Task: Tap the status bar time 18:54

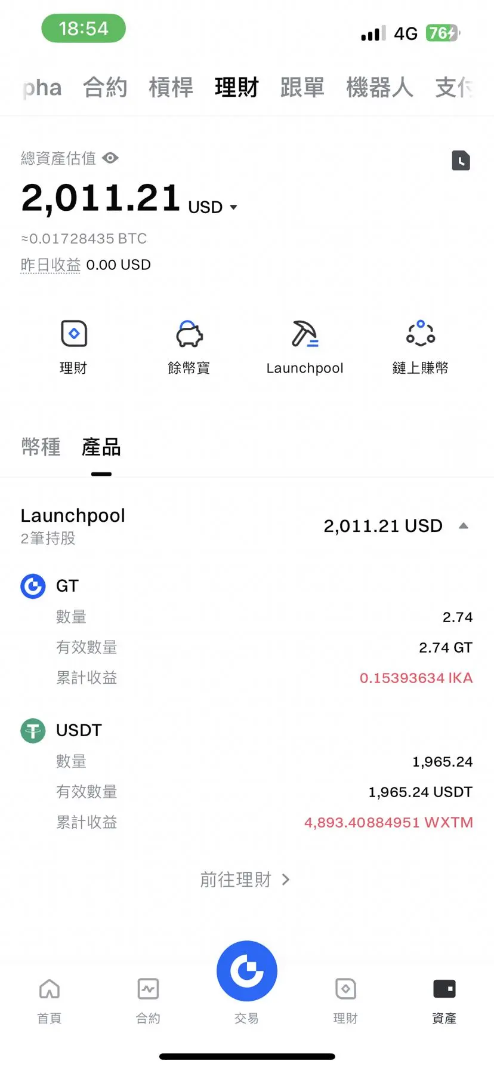Action: tap(84, 29)
